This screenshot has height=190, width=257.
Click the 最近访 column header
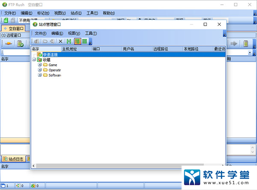(219, 49)
